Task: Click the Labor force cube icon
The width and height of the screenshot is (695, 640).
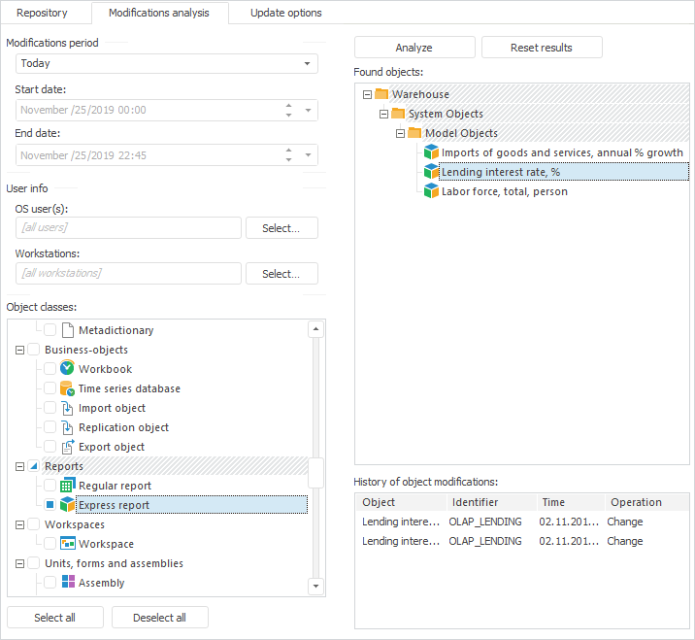Action: click(x=432, y=191)
